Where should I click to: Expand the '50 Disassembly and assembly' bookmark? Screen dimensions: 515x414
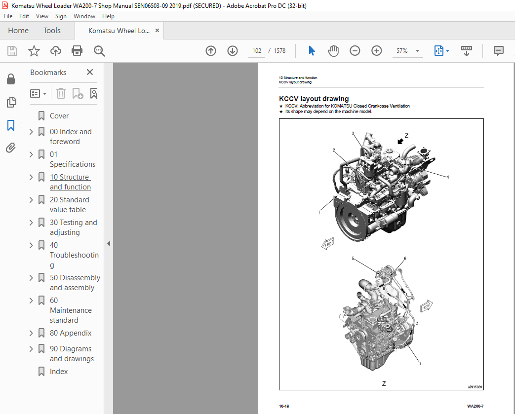pos(31,278)
